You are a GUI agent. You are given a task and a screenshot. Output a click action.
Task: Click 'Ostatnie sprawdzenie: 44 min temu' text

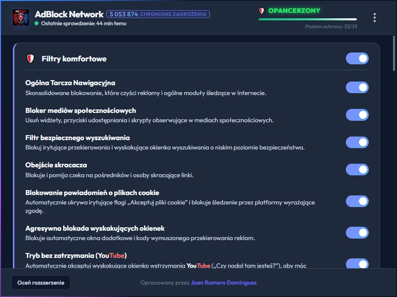pyautogui.click(x=83, y=23)
